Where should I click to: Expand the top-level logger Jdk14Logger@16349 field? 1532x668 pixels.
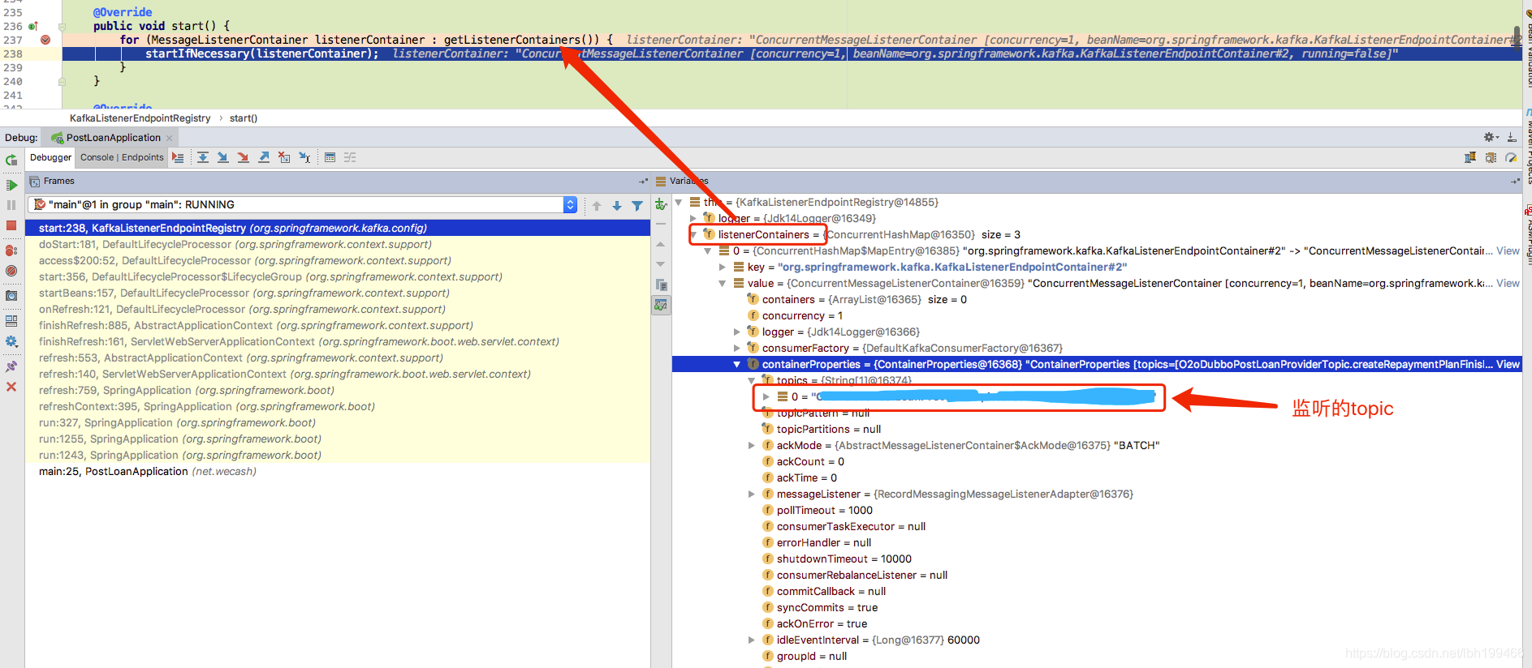(693, 219)
